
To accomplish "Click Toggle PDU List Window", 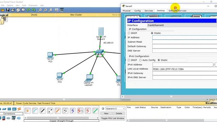I will [x=113, y=118].
